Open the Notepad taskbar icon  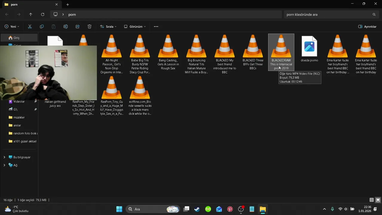pyautogui.click(x=252, y=209)
